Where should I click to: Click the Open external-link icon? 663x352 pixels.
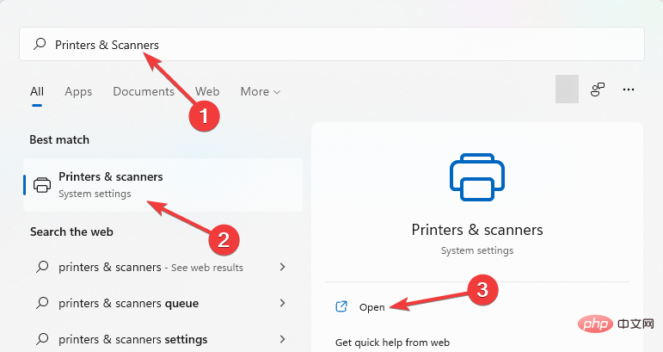[341, 306]
